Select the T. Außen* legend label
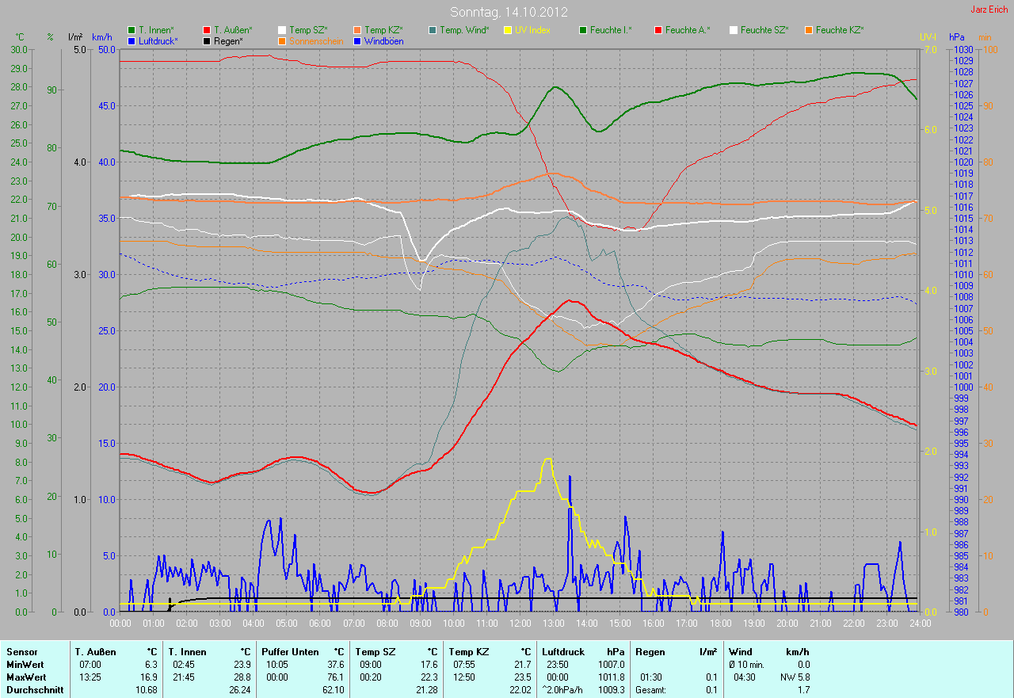The height and width of the screenshot is (698, 1014). pyautogui.click(x=233, y=30)
